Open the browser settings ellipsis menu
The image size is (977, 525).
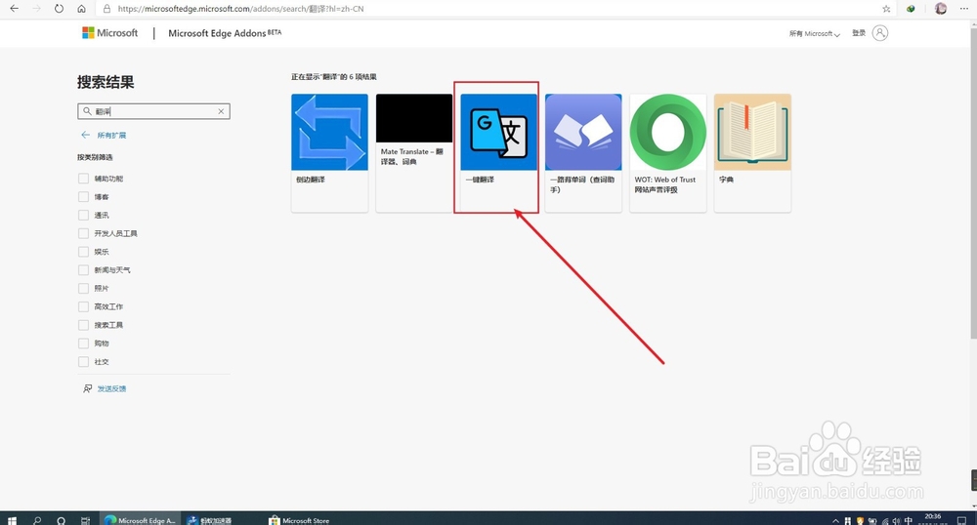pos(964,9)
